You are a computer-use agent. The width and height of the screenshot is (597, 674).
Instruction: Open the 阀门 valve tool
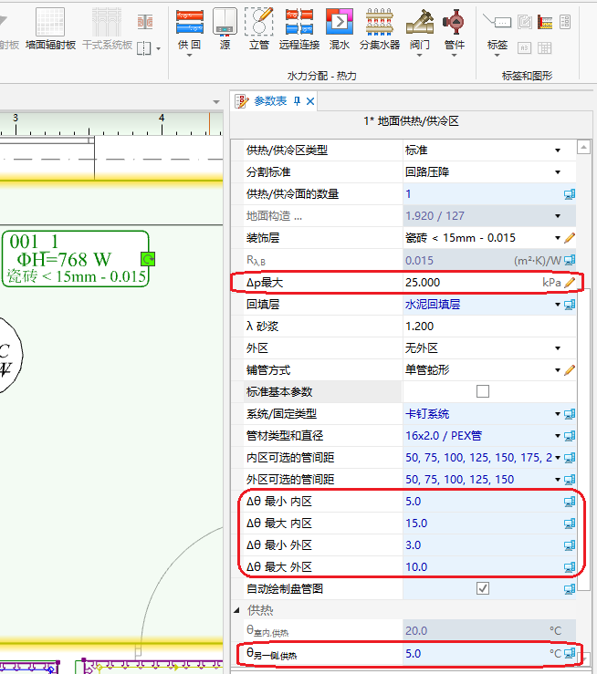pos(420,27)
